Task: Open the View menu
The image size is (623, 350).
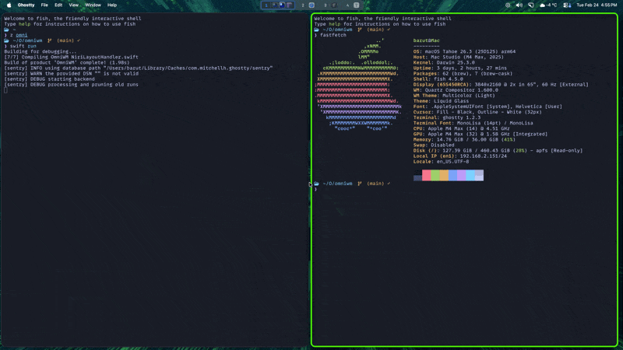Action: pos(73,5)
